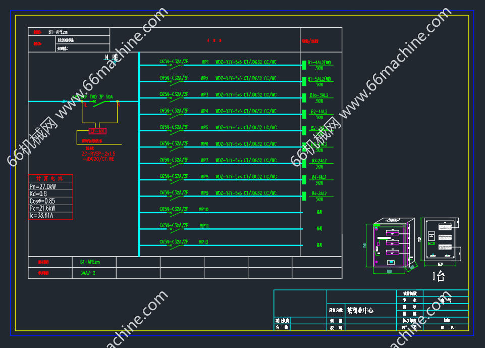
Task: Click the 3D distribution cabinet drawing
Action: pos(393,245)
